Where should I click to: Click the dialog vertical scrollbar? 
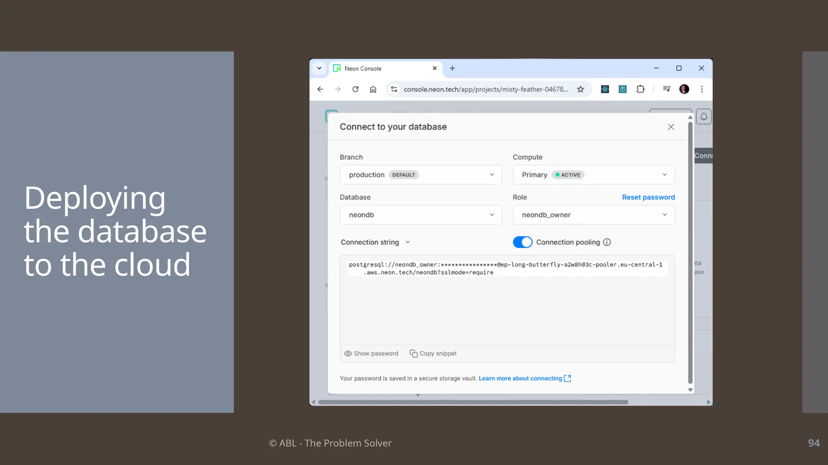click(690, 252)
